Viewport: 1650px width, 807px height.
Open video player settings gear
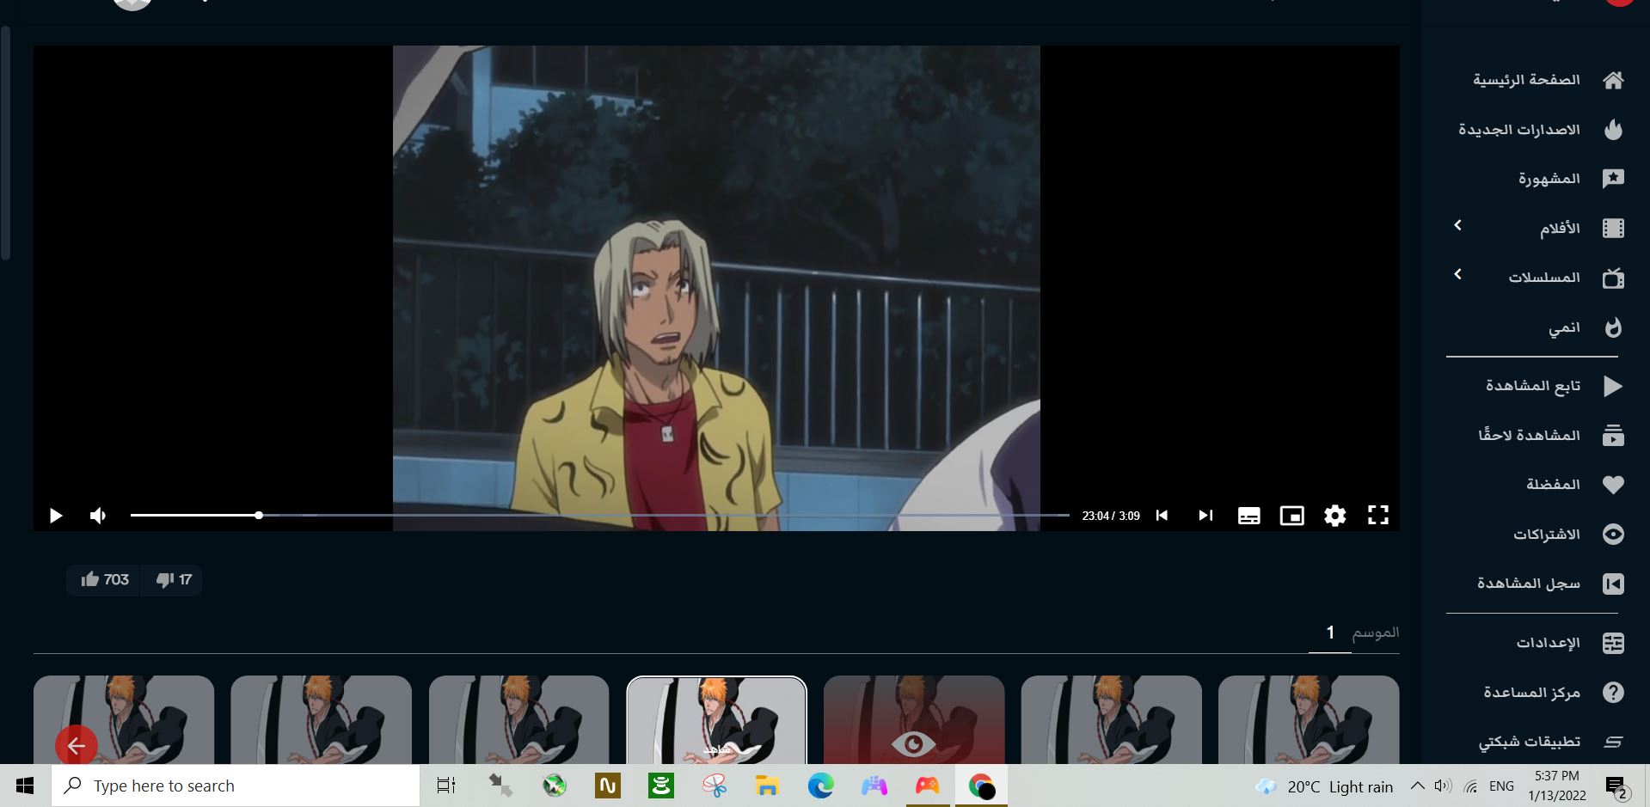pos(1334,516)
